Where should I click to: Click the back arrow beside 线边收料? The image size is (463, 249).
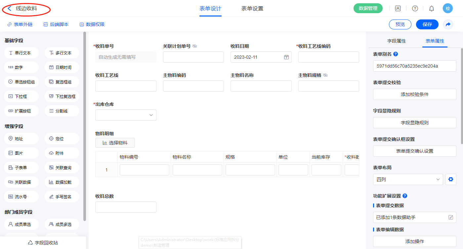tap(9, 9)
